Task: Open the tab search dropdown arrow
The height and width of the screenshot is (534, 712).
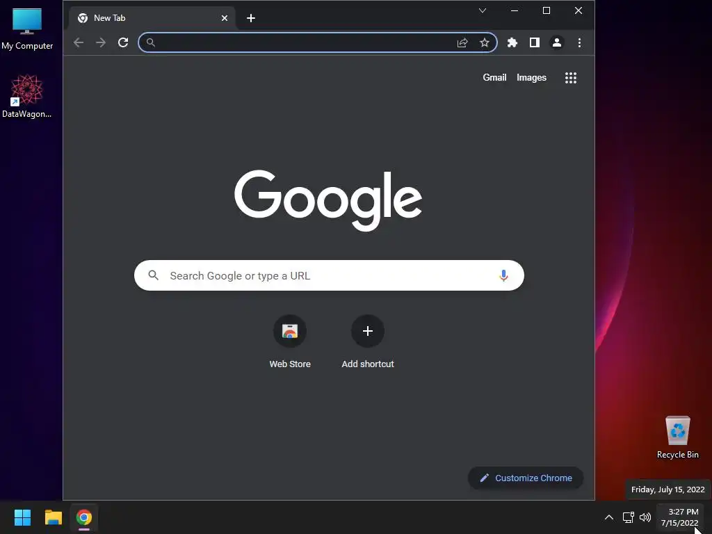Action: 483,10
